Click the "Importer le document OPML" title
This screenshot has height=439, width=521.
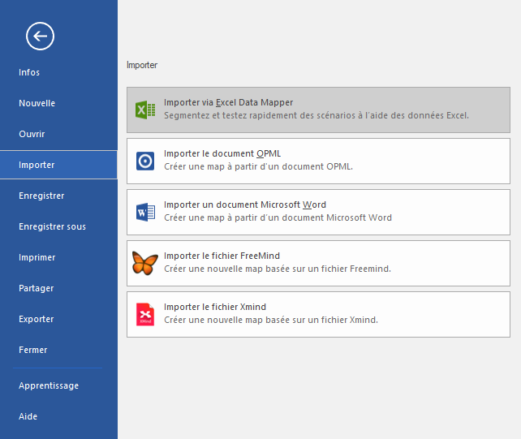pos(222,153)
